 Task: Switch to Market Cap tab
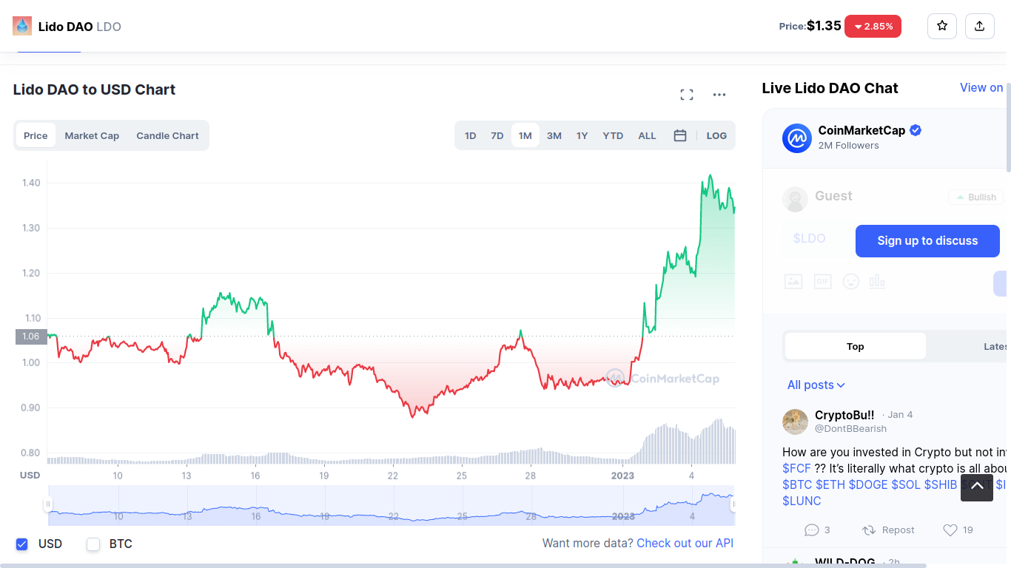pos(92,135)
